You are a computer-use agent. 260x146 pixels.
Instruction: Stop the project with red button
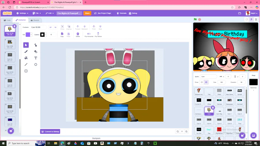coord(200,19)
